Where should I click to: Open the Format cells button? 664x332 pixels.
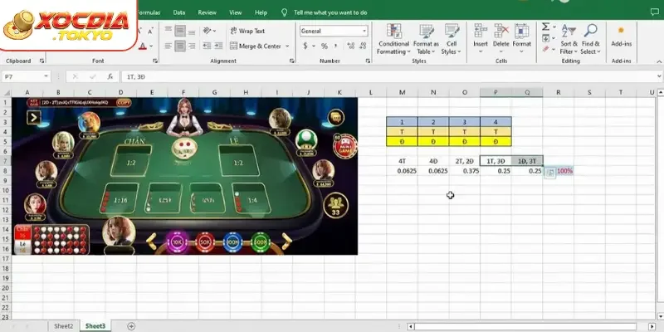(522, 39)
